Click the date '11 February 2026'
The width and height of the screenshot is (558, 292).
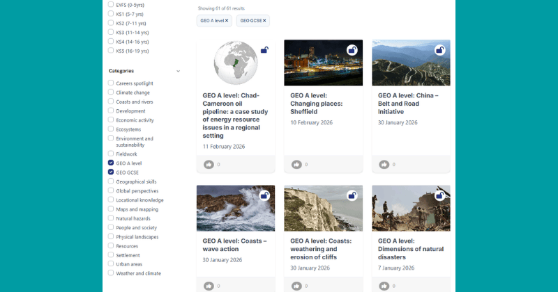[x=224, y=147]
